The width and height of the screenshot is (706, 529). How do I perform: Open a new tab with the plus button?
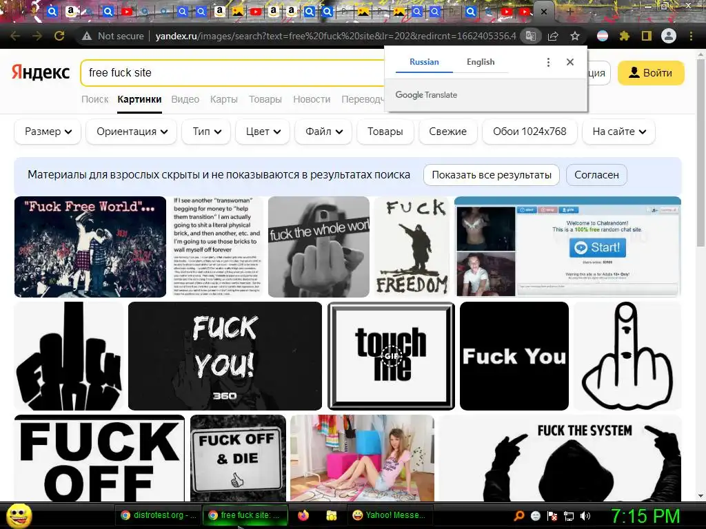pyautogui.click(x=570, y=12)
